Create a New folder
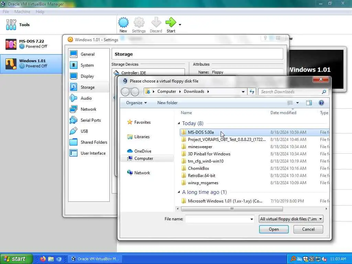Image resolution: width=352 pixels, height=264 pixels. 167,102
